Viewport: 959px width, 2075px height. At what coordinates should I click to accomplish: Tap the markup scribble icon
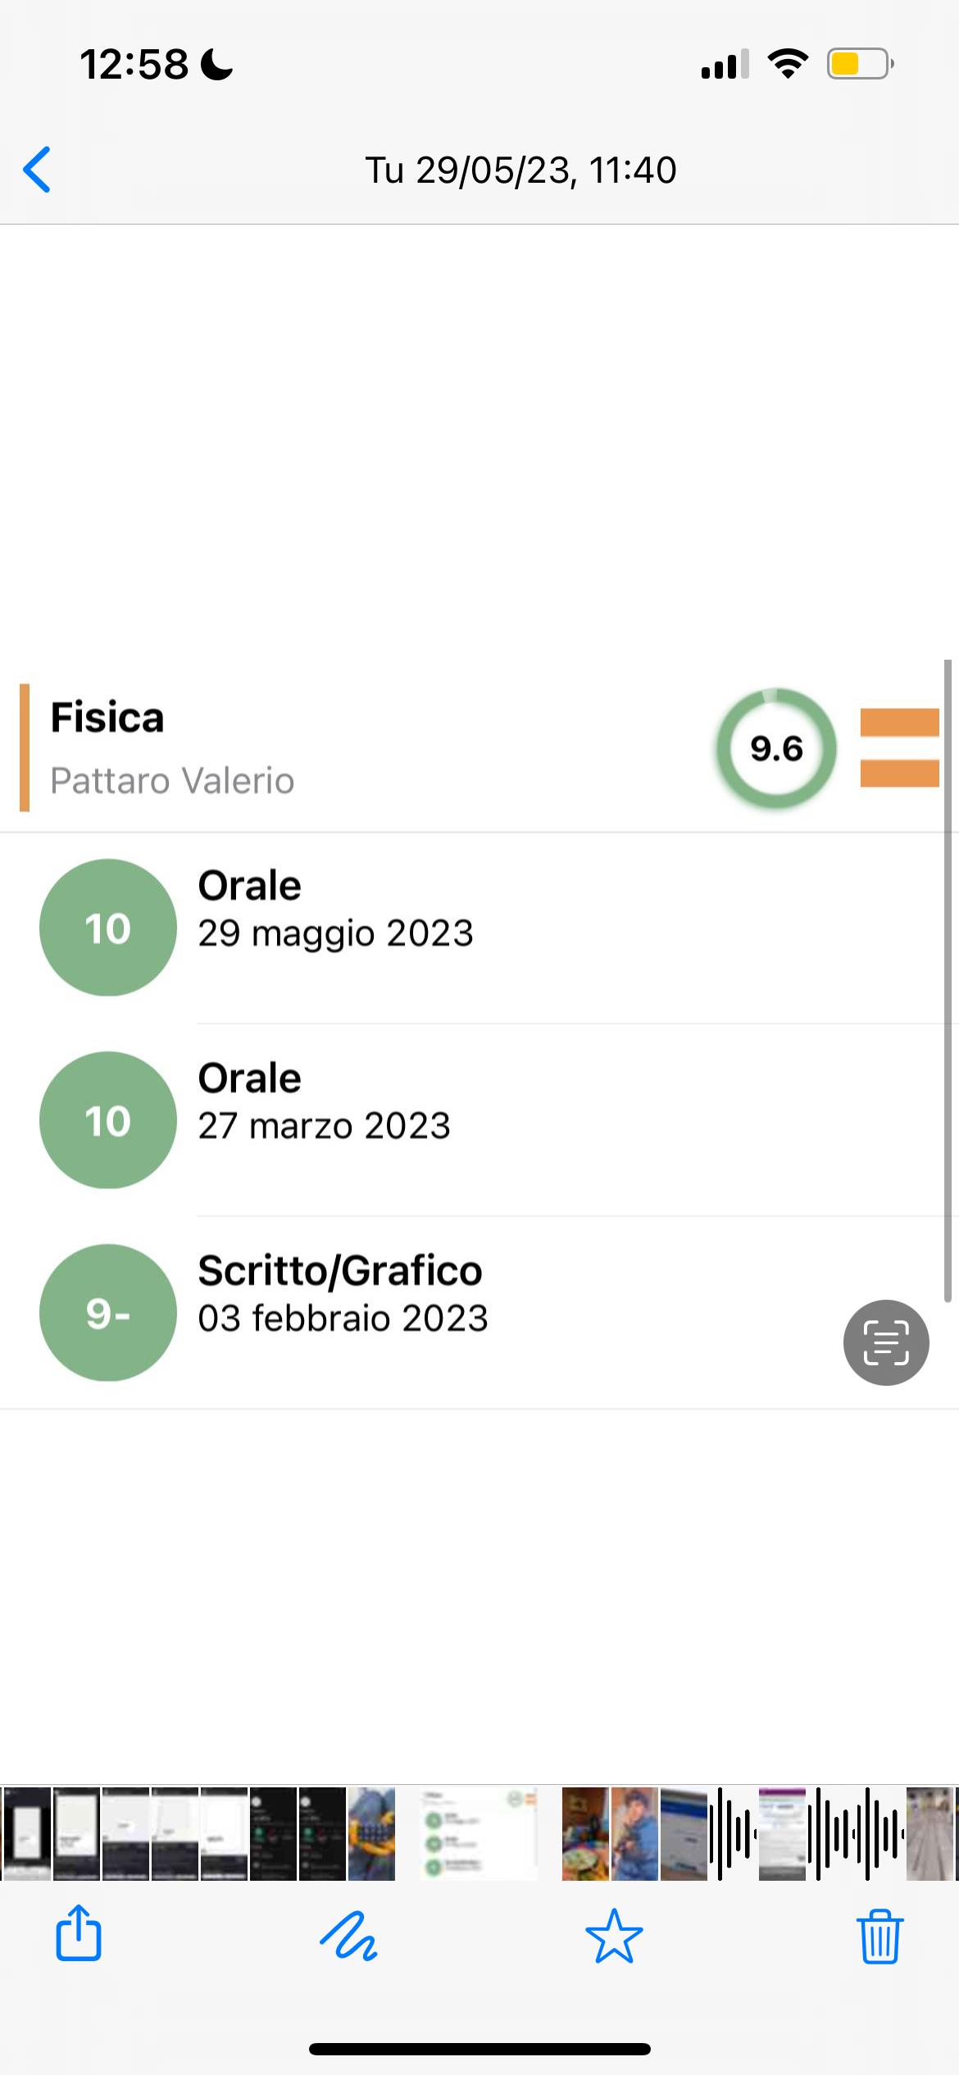pyautogui.click(x=348, y=1936)
